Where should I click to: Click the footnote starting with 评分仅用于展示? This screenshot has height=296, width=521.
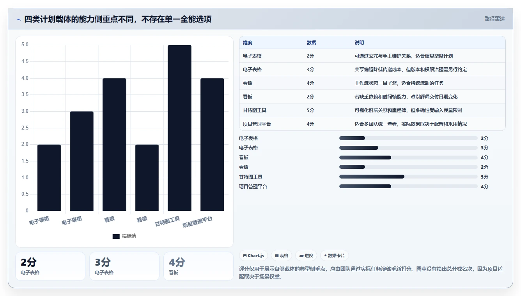point(371,273)
